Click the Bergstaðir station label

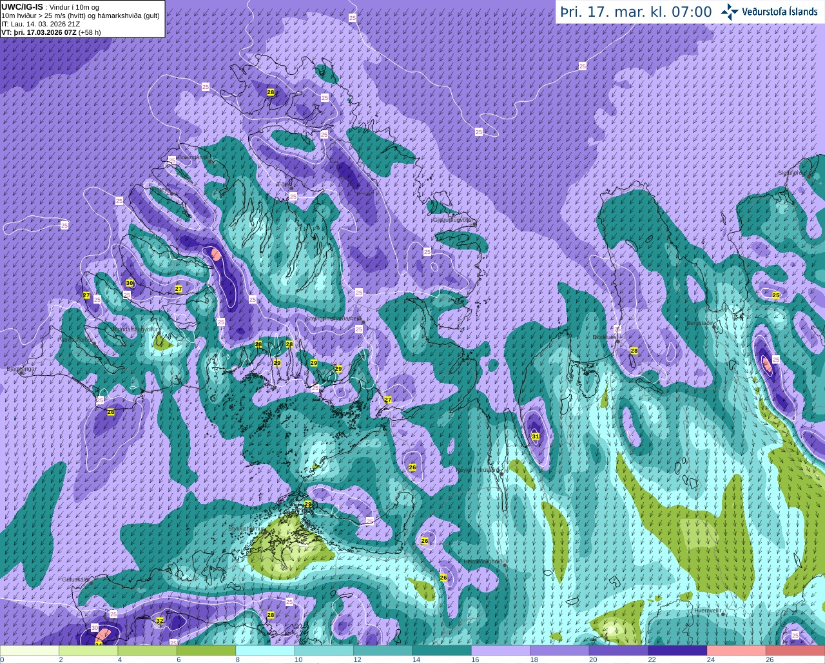click(x=700, y=323)
